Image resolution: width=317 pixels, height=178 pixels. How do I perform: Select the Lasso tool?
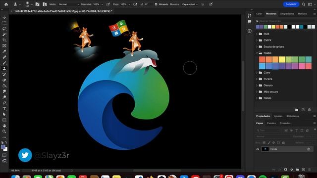pyautogui.click(x=4, y=29)
